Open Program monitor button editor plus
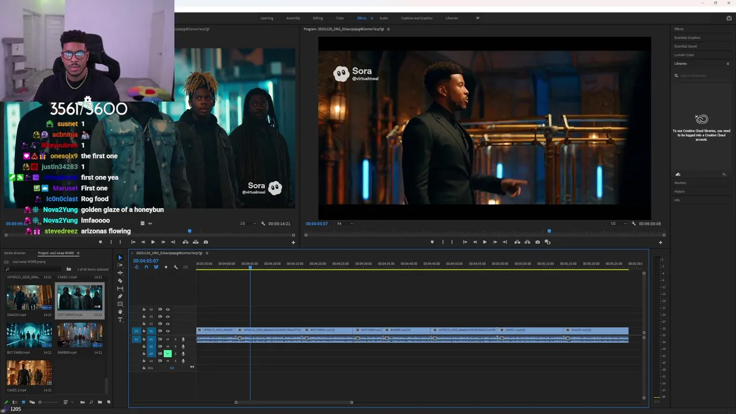This screenshot has height=414, width=736. [660, 243]
